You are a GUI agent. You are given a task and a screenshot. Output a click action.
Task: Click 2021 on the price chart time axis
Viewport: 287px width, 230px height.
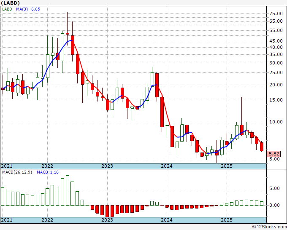pos(7,166)
